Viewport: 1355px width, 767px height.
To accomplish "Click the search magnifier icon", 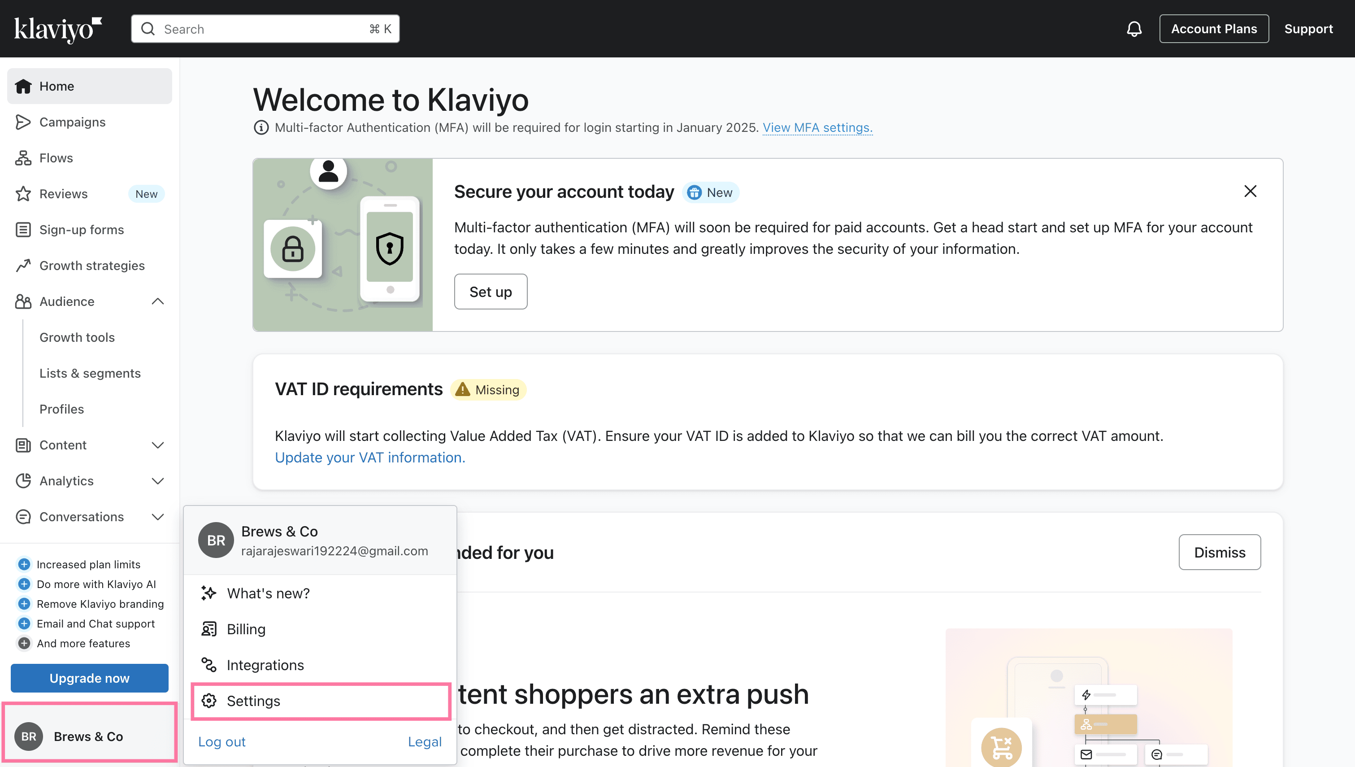I will [x=148, y=28].
